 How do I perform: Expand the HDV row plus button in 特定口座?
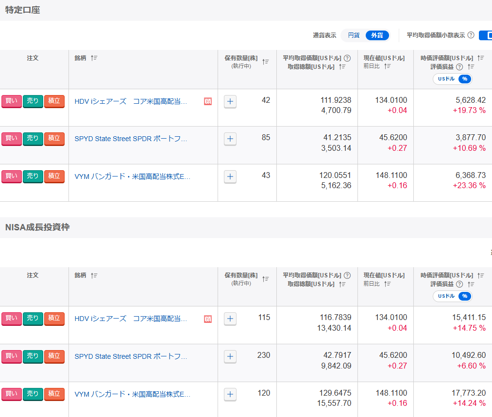pyautogui.click(x=230, y=101)
